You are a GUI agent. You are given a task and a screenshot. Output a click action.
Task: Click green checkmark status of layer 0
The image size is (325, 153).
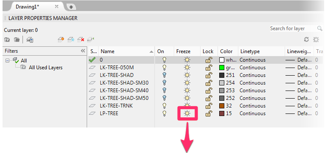[92, 60]
